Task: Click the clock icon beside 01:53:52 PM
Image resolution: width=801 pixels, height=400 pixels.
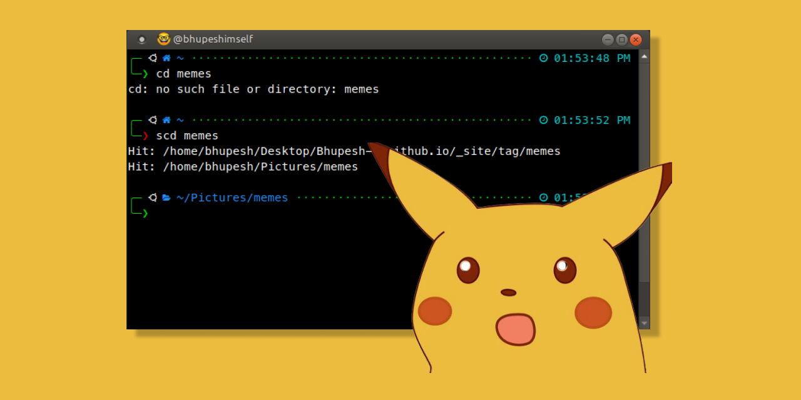Action: (x=543, y=120)
